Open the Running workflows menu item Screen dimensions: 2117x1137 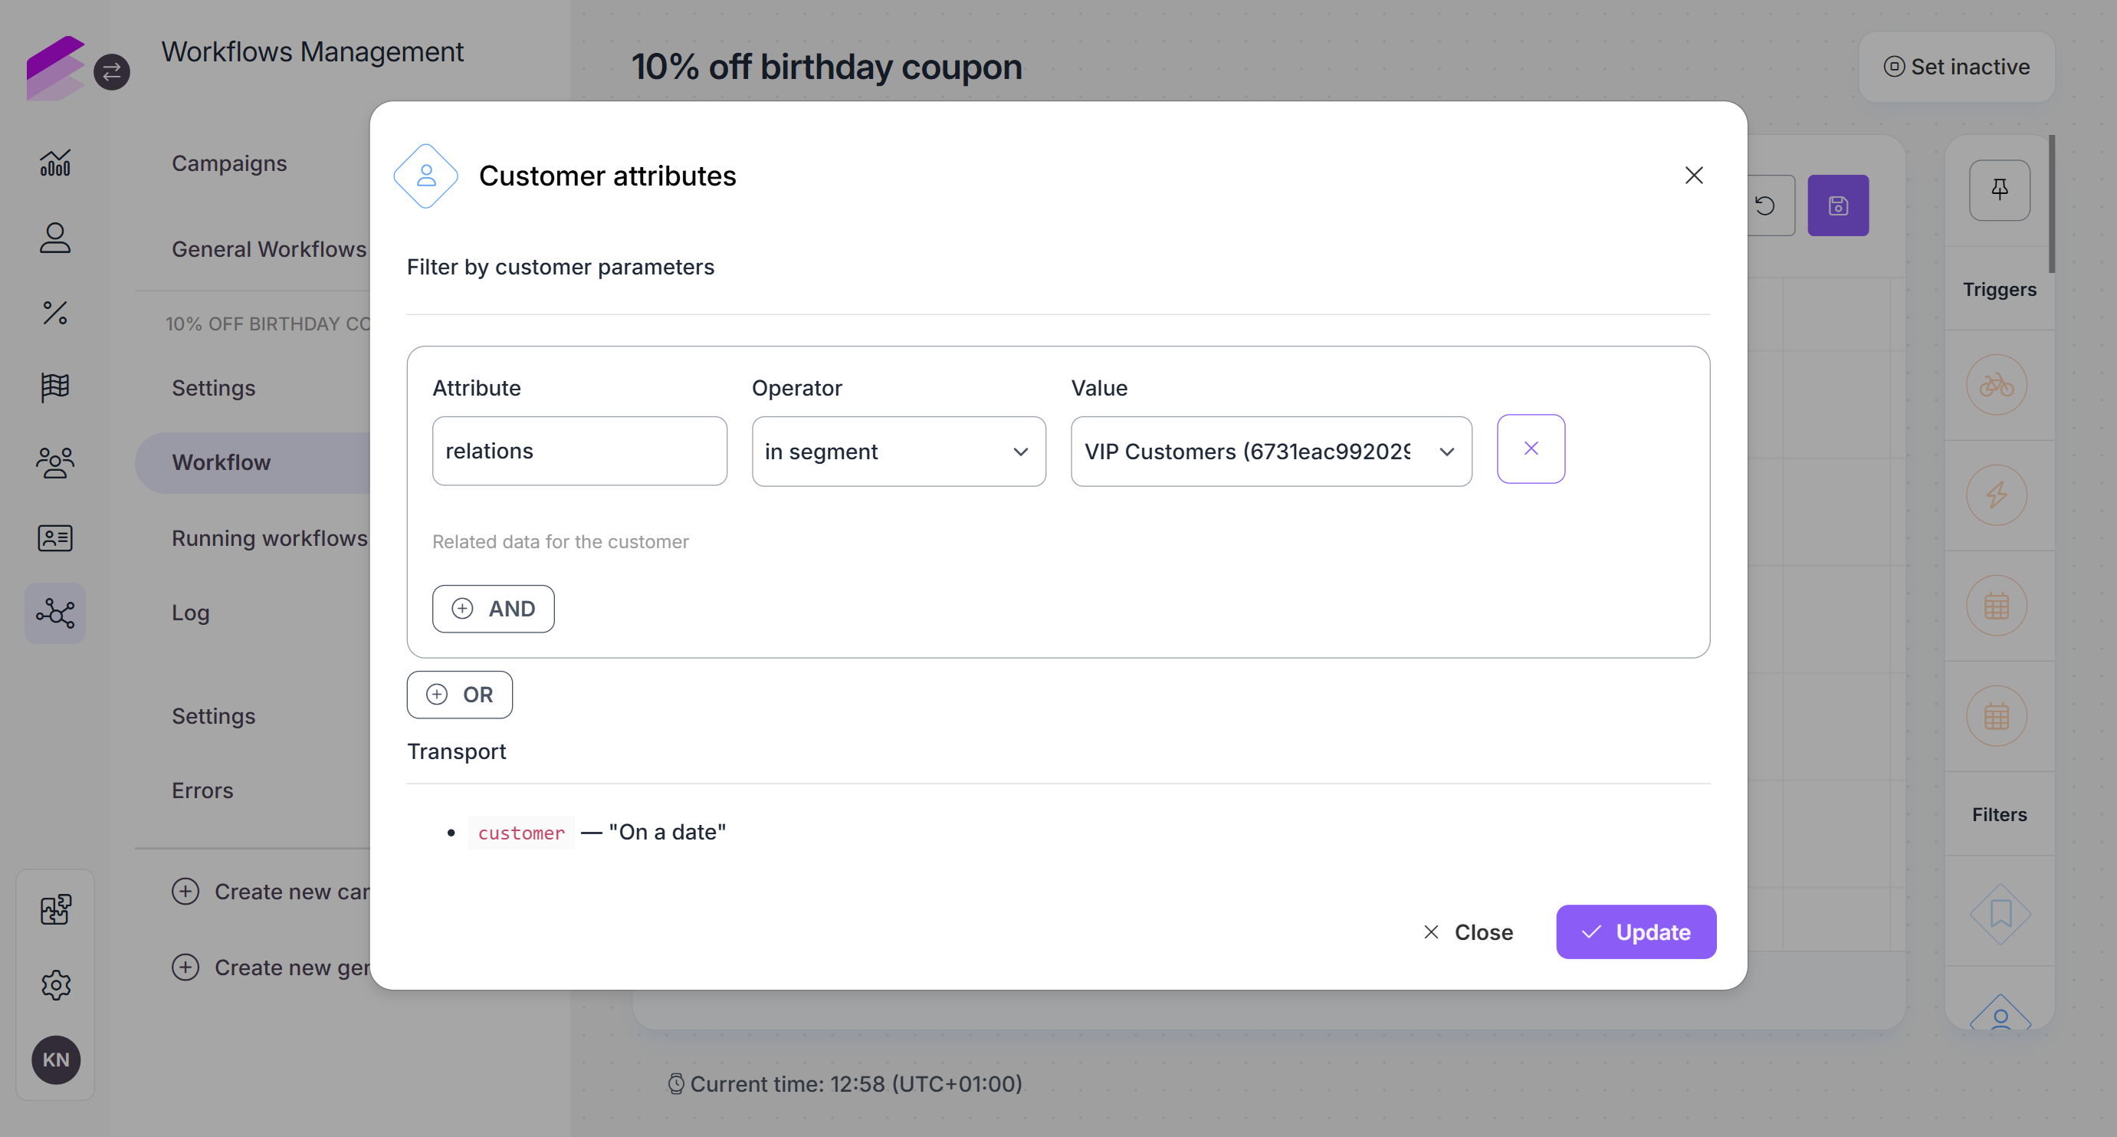269,537
